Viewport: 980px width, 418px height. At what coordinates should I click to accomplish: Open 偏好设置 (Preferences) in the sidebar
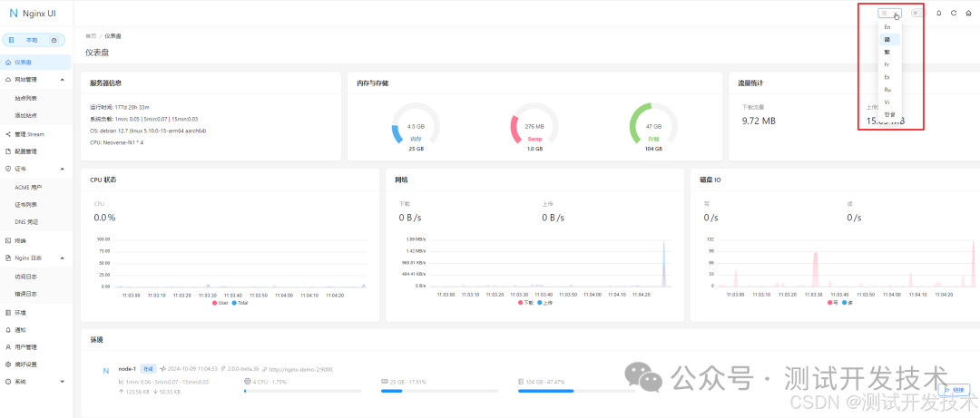click(25, 364)
